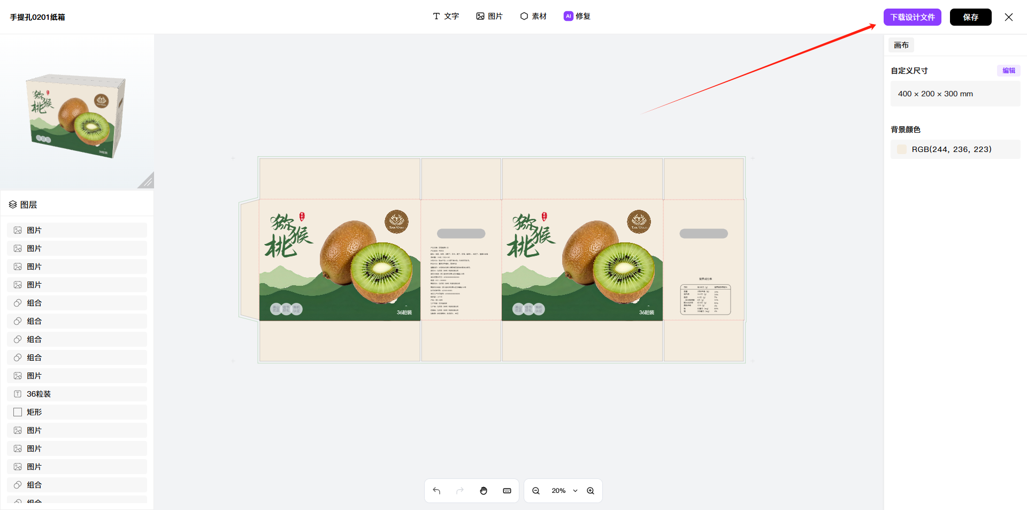1027x510 pixels.
Task: Open the keyboard shortcuts icon
Action: click(x=507, y=491)
